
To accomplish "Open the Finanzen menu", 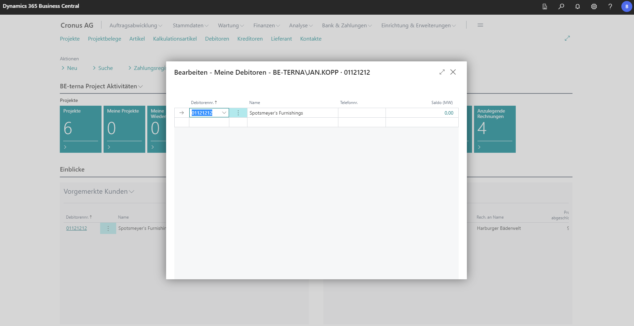I will click(266, 26).
